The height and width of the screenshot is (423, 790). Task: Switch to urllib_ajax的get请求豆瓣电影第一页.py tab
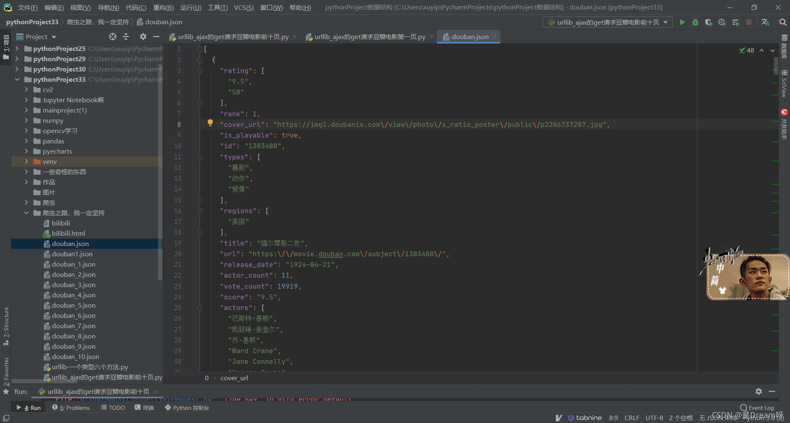(x=370, y=37)
